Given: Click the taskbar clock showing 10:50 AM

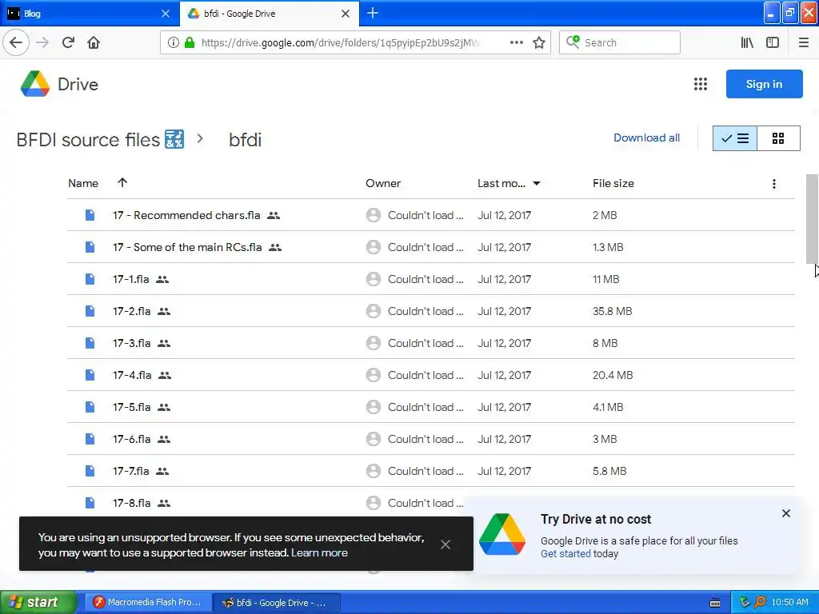Looking at the screenshot, I should (x=789, y=603).
